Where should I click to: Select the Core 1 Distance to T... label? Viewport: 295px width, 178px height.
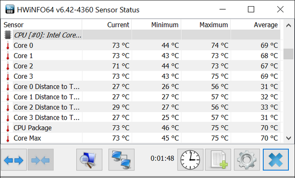(47, 97)
